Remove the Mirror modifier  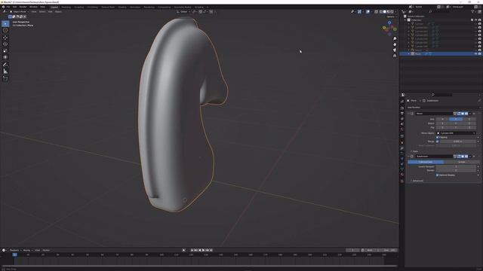click(x=474, y=114)
